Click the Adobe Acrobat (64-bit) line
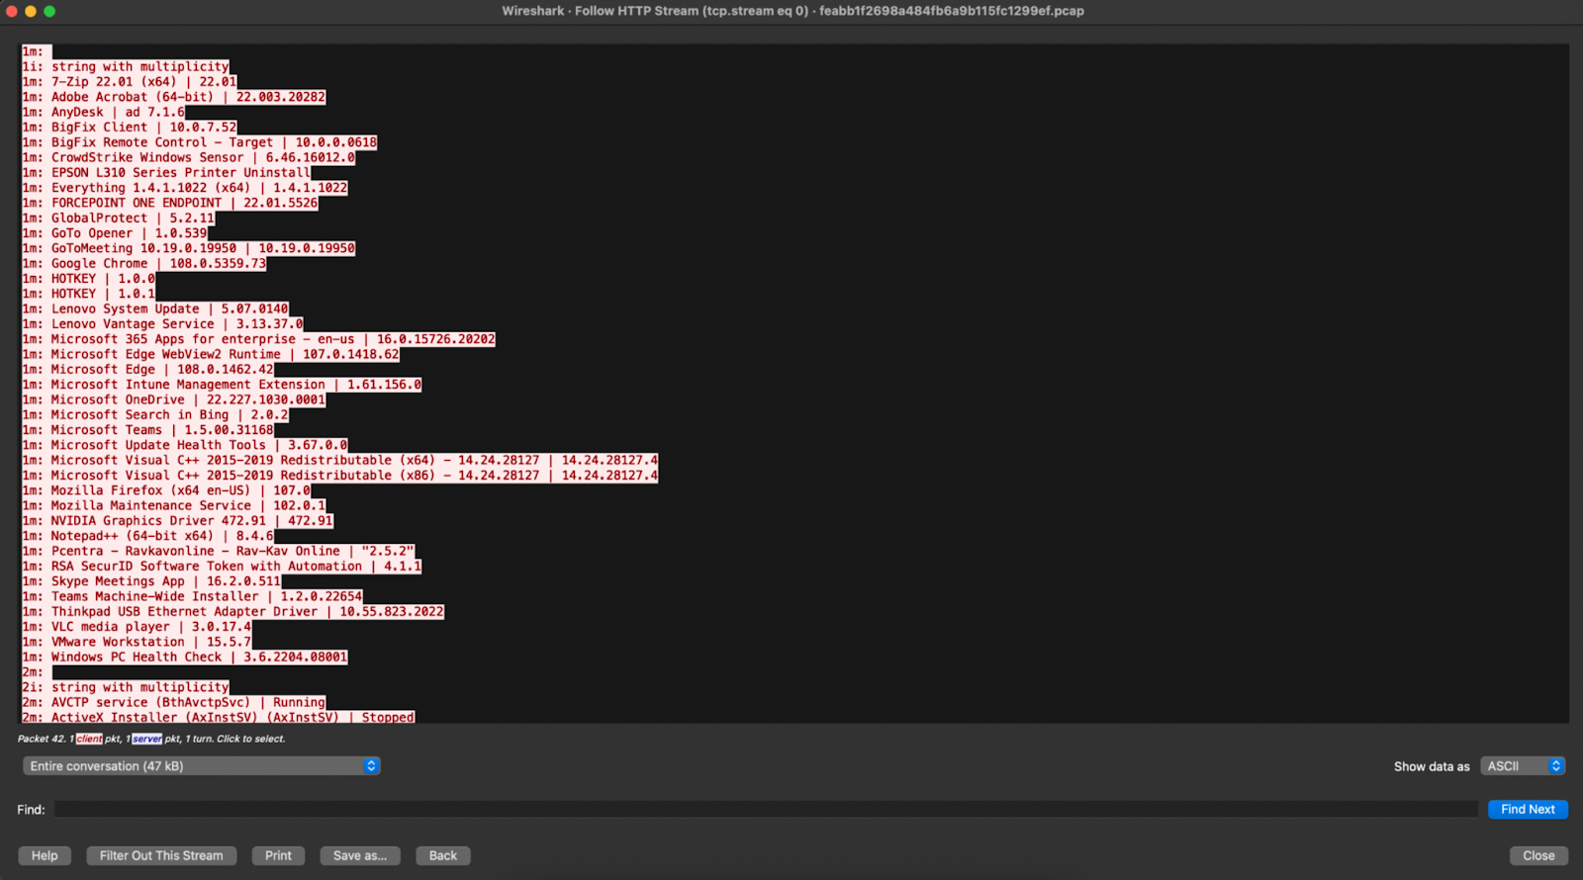 point(174,97)
